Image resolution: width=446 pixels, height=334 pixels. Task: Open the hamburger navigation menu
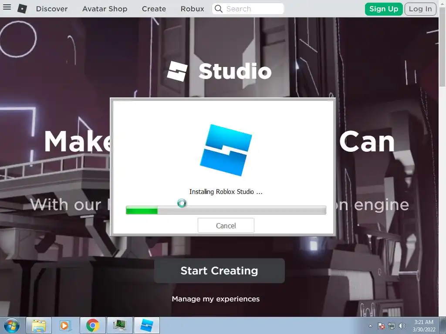click(7, 7)
